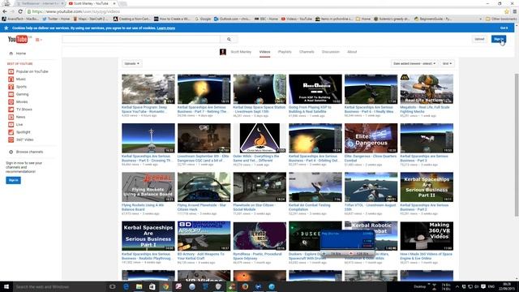Click the Spotlight sidebar icon

tap(11, 132)
